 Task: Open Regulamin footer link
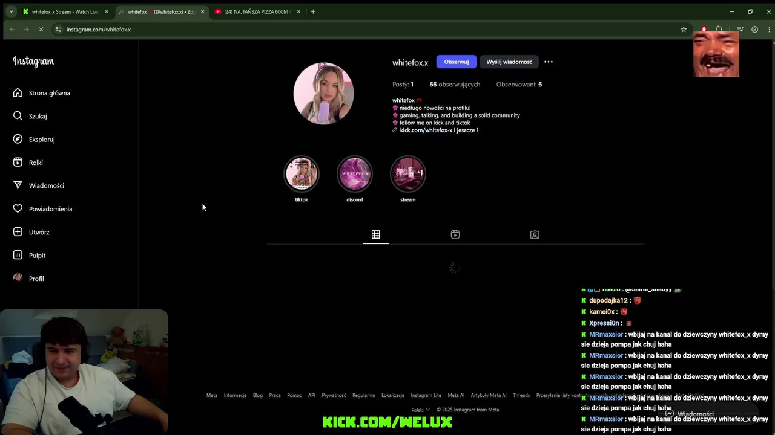[364, 395]
